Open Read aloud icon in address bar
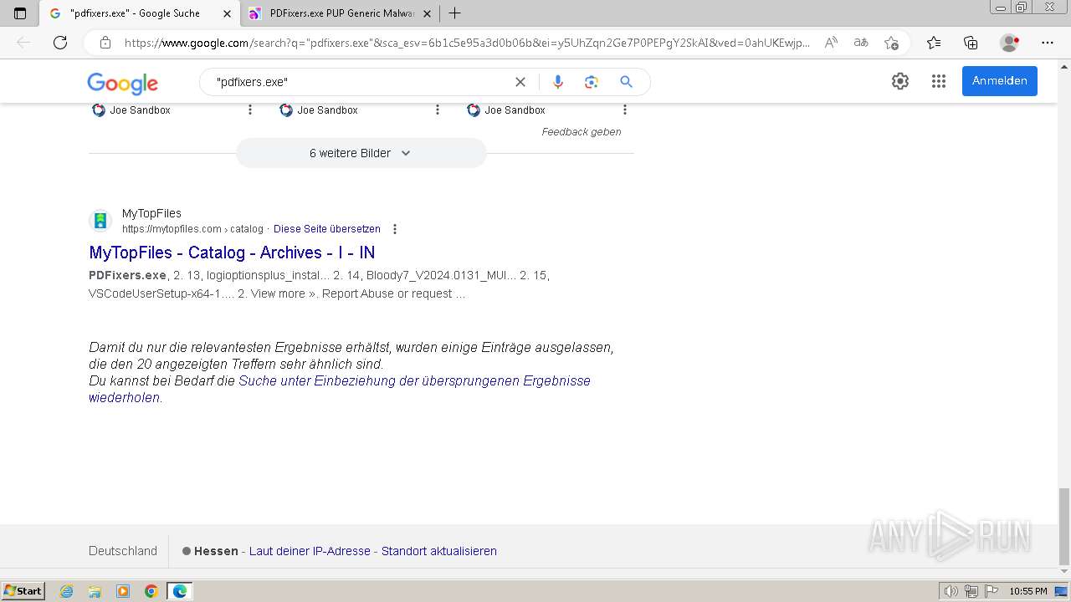 pyautogui.click(x=831, y=43)
